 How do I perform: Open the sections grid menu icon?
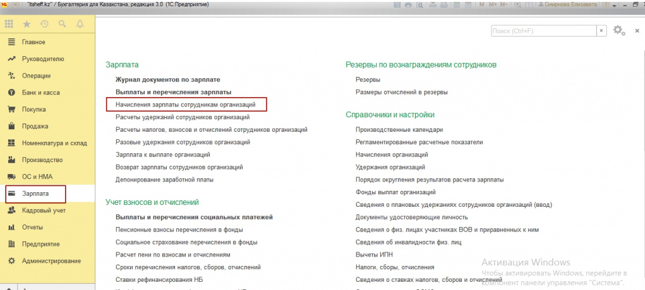pos(9,24)
